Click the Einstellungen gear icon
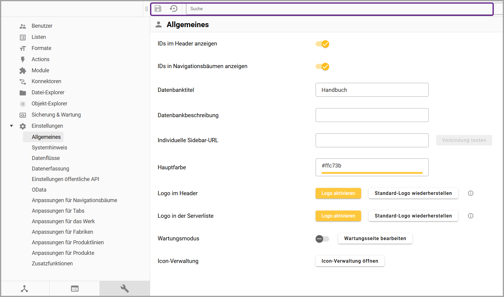The width and height of the screenshot is (504, 297). click(23, 126)
